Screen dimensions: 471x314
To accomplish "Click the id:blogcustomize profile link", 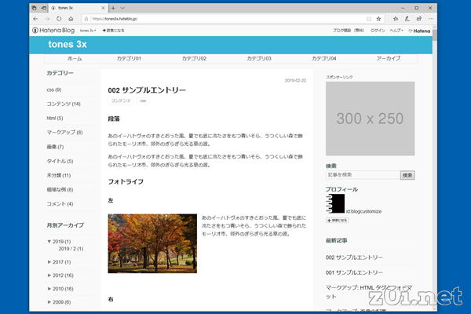I will pyautogui.click(x=363, y=211).
